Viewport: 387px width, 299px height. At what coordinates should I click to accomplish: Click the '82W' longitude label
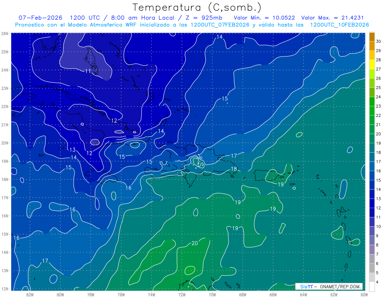(x=30, y=294)
